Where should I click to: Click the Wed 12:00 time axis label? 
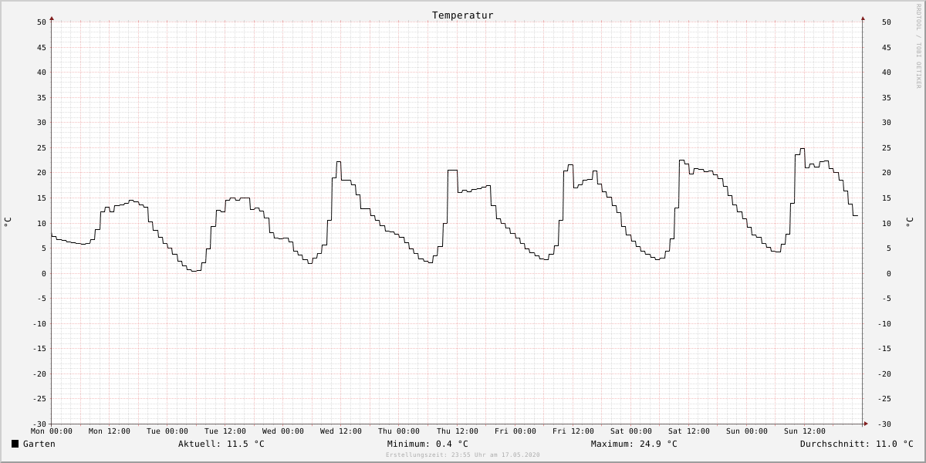[x=341, y=431]
